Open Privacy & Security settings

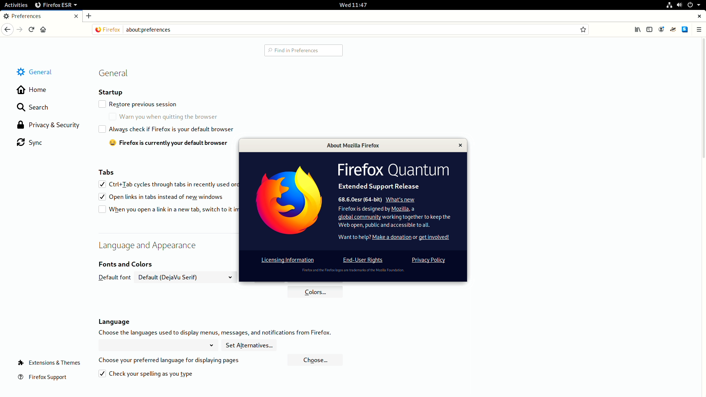point(48,125)
